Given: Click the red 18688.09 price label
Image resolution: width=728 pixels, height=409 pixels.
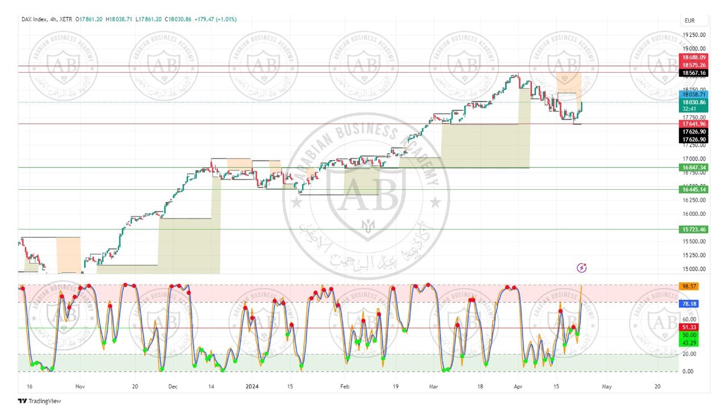Looking at the screenshot, I should click(694, 58).
